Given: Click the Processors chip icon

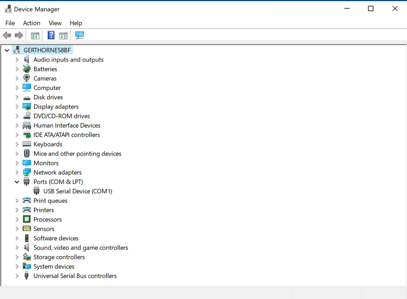Looking at the screenshot, I should [26, 219].
